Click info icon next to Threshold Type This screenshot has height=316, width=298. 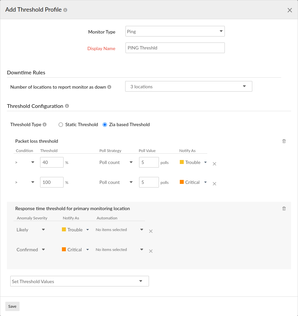(45, 125)
